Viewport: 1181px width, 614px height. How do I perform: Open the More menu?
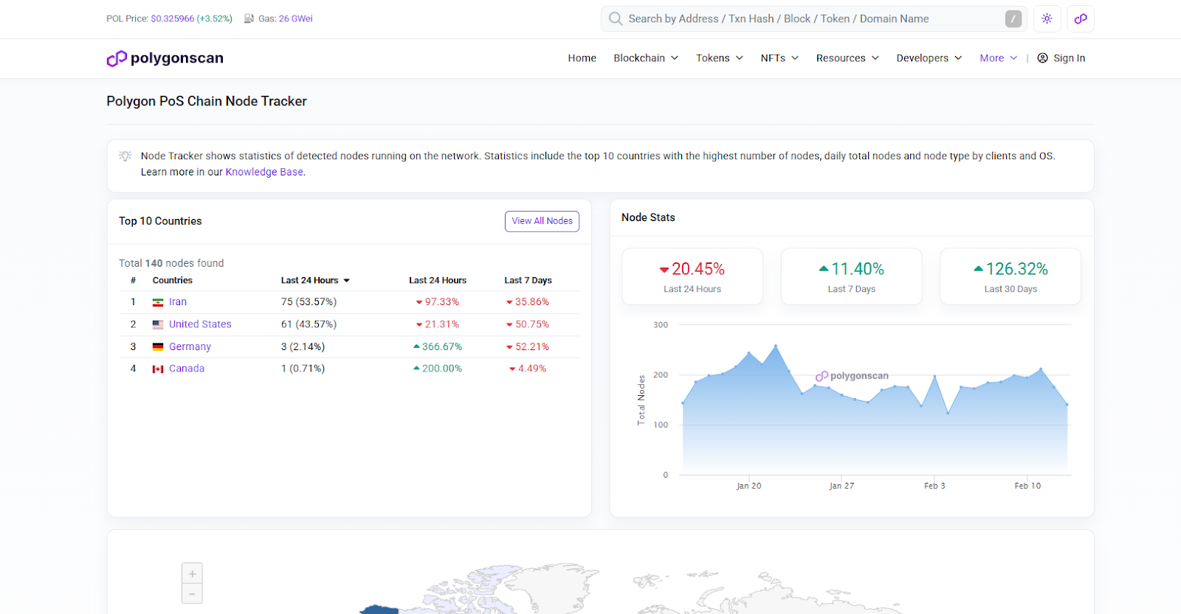[998, 58]
